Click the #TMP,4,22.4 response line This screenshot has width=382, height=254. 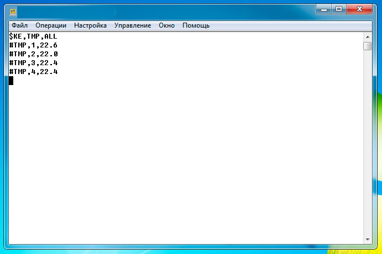33,72
